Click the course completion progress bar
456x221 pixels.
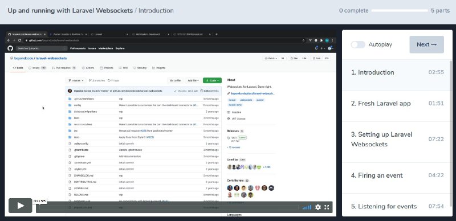tap(400, 11)
